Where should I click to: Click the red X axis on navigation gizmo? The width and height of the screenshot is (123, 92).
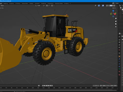[115, 14]
